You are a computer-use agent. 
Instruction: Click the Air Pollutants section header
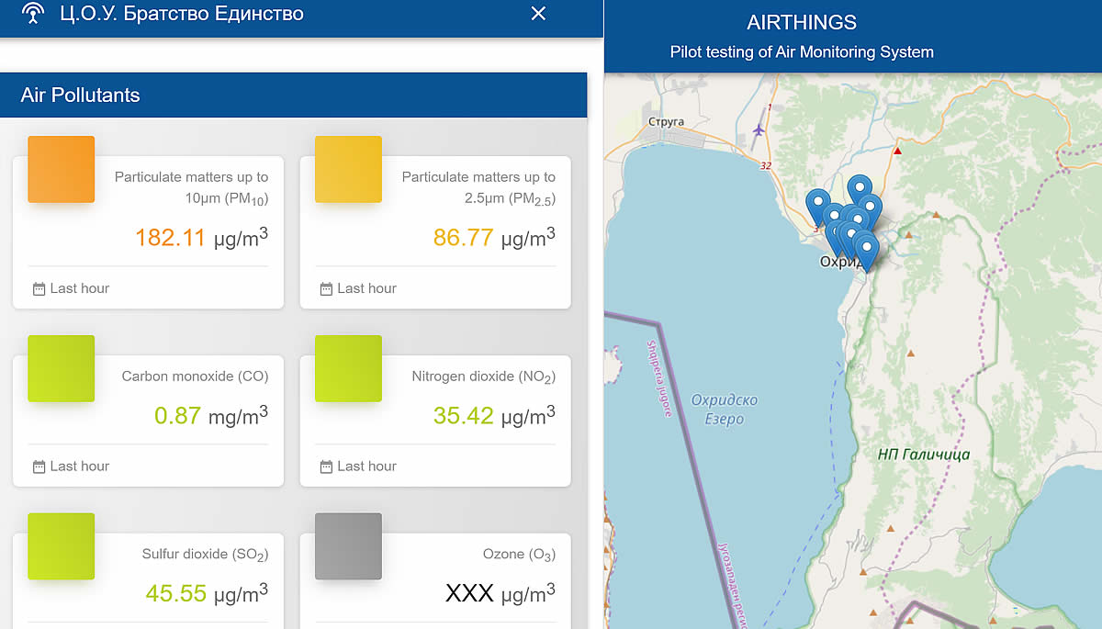[293, 95]
